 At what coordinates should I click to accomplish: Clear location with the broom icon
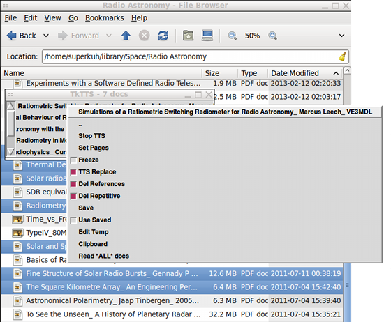(343, 56)
